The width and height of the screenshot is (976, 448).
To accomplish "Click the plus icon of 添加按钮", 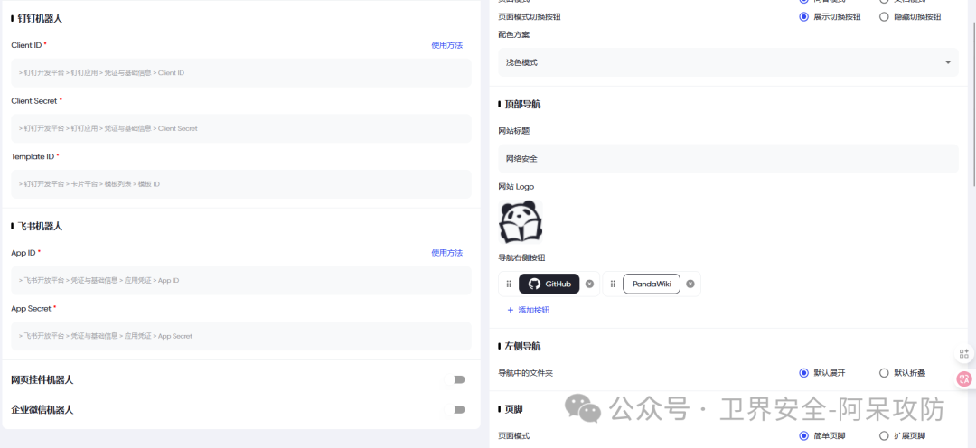I will pos(511,310).
